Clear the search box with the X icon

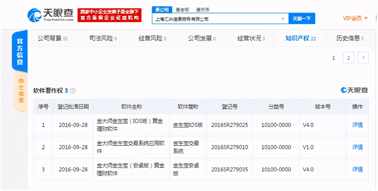pyautogui.click(x=283, y=18)
